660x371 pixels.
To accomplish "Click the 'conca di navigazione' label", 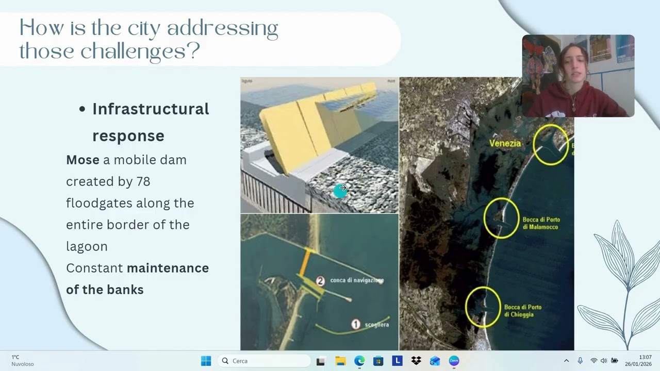I will pos(357,280).
